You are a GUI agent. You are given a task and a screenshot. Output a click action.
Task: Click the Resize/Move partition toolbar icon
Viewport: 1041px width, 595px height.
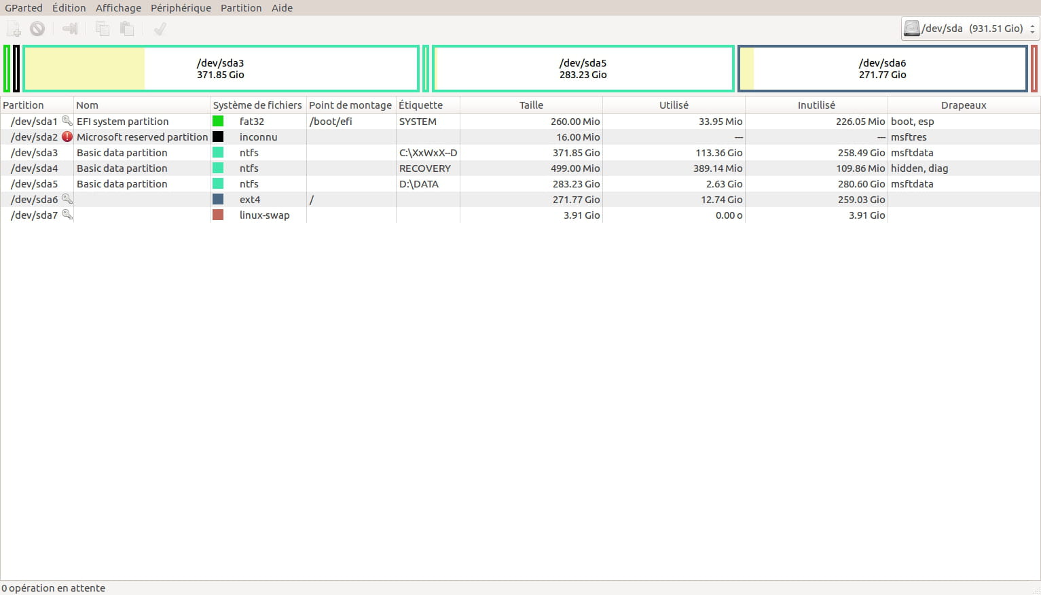pyautogui.click(x=70, y=29)
